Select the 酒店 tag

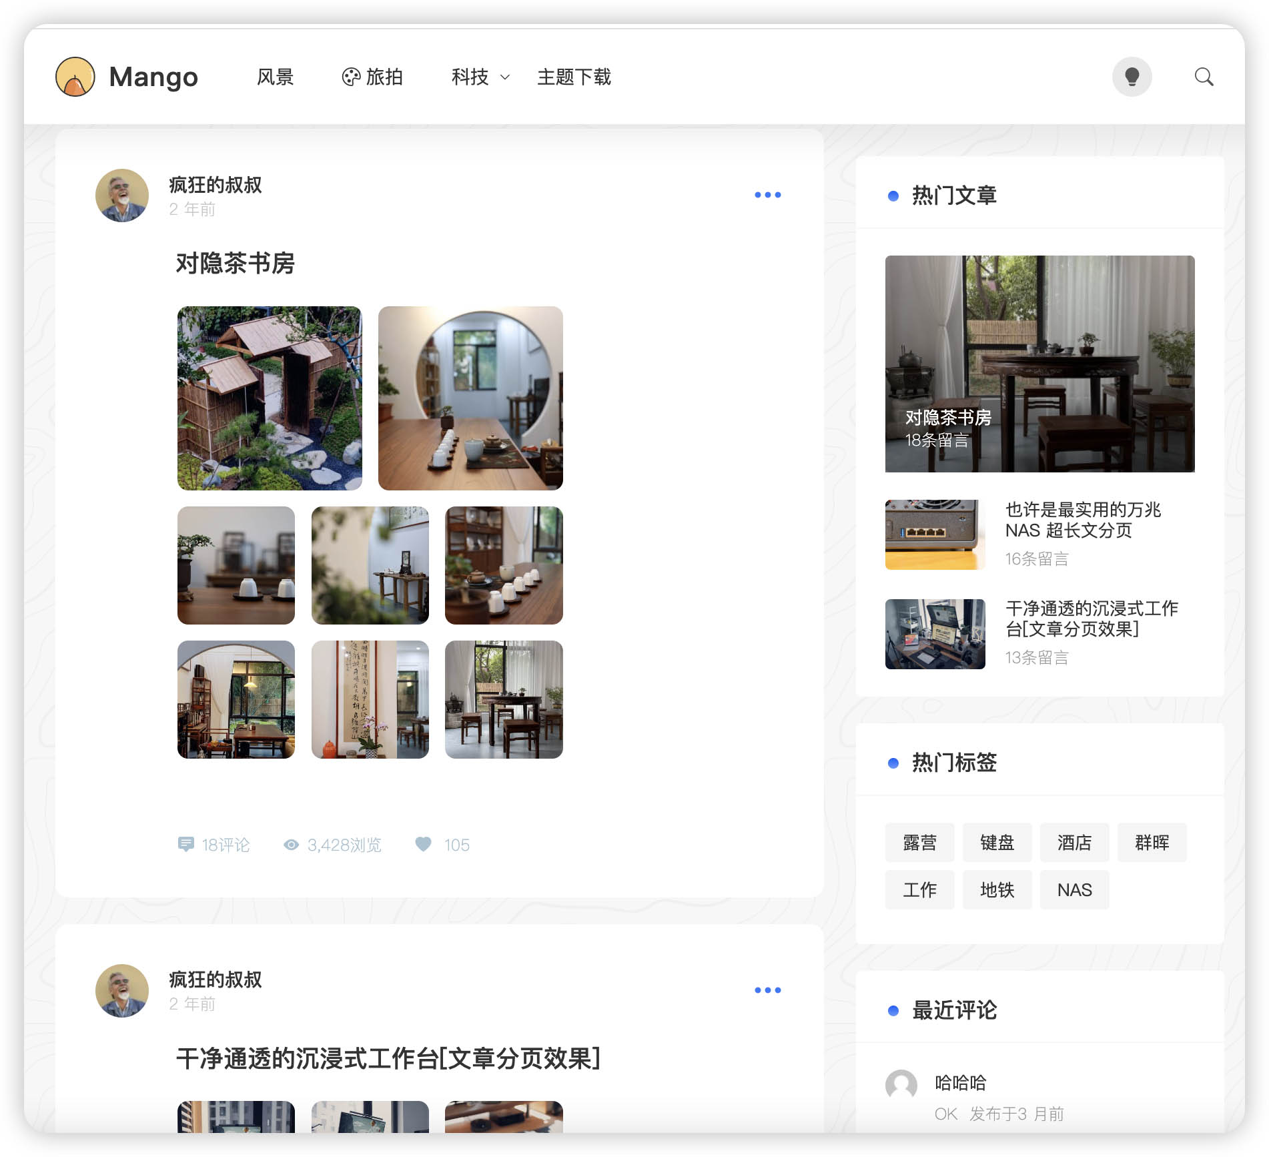[x=1075, y=843]
